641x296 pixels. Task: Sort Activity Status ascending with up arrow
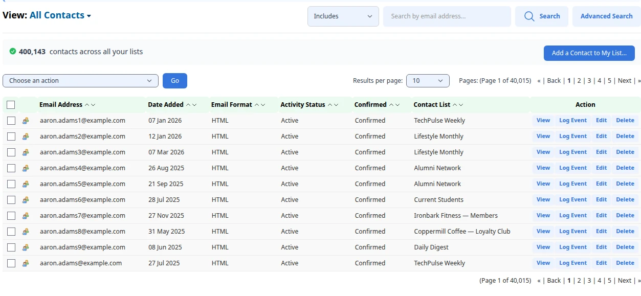pos(330,105)
